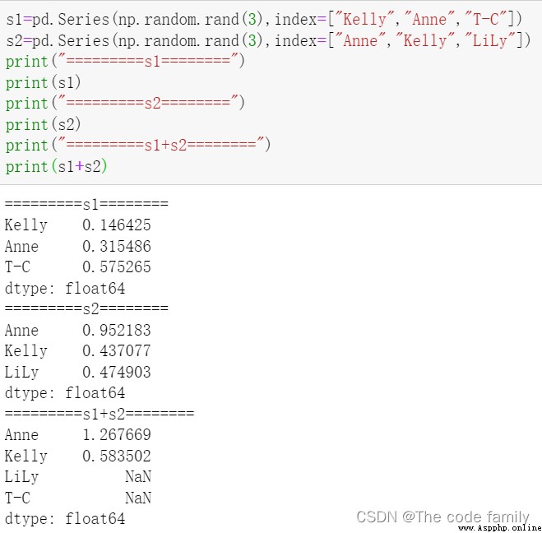Viewport: 542px width, 533px height.
Task: Click the Kelly 0.146425 output row
Action: point(77,225)
